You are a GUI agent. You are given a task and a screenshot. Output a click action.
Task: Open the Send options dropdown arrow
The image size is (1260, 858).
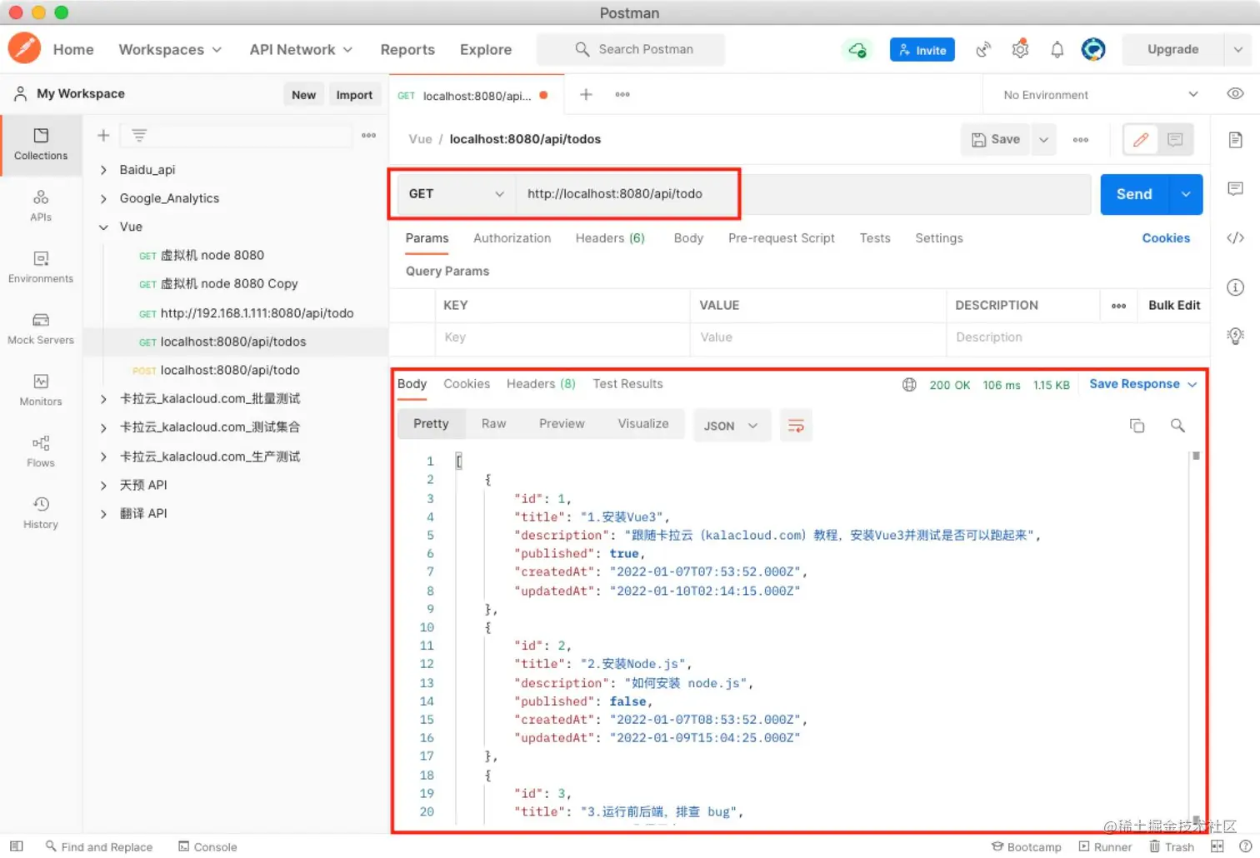[1186, 194]
